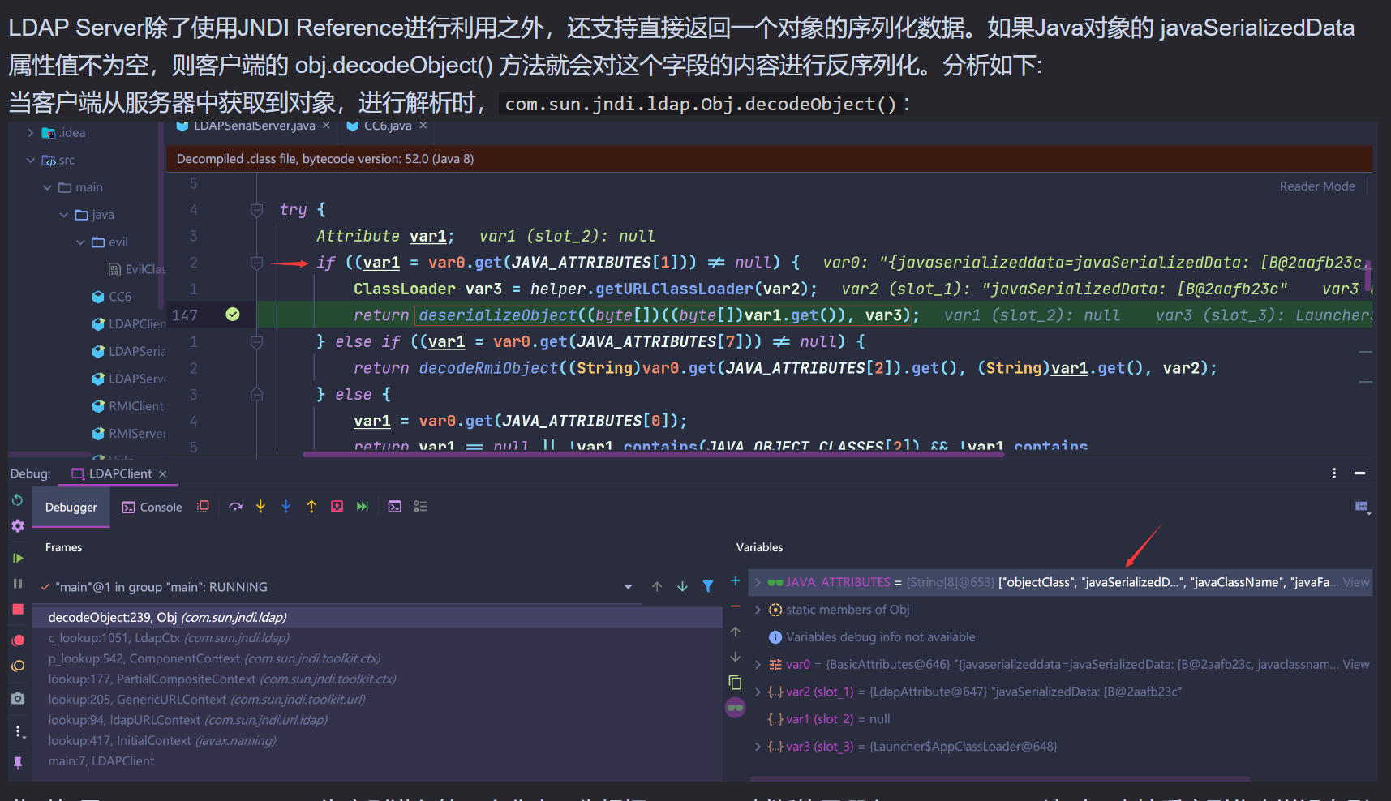This screenshot has width=1391, height=801.
Task: Open the thread selector dropdown arrow
Action: [x=628, y=587]
